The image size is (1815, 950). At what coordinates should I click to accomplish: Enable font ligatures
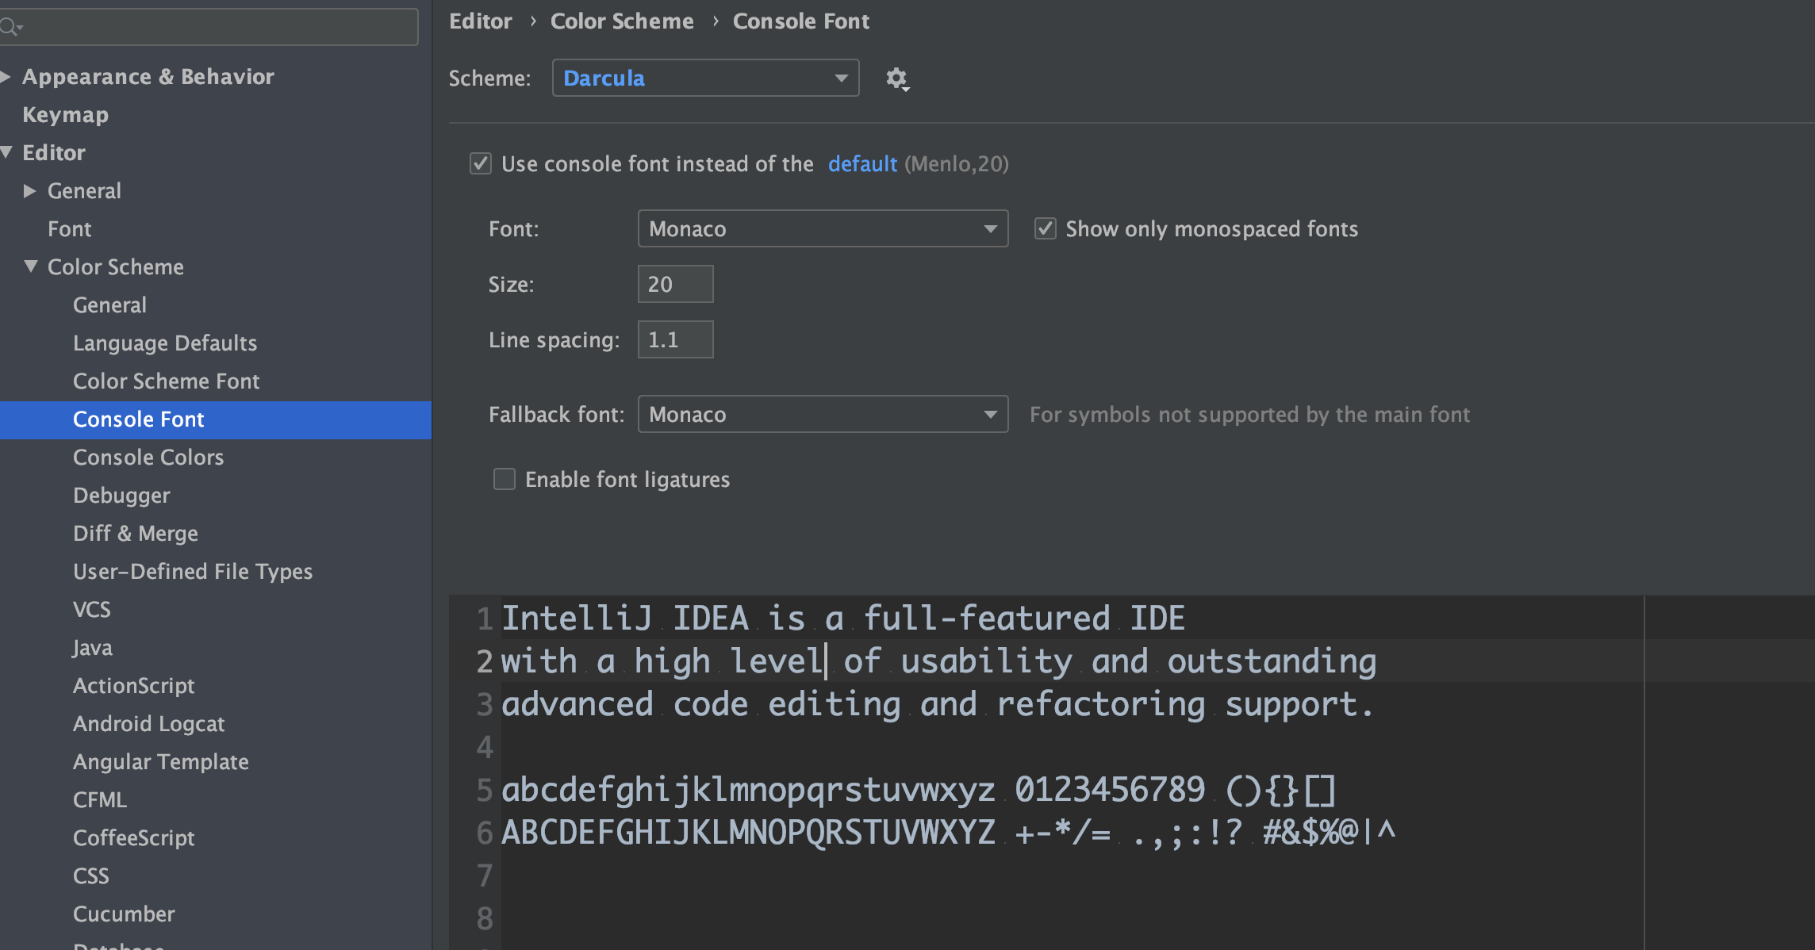click(505, 479)
